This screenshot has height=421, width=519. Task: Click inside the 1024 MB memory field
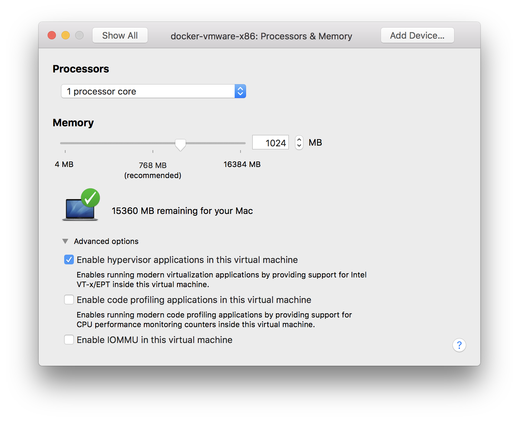tap(271, 142)
